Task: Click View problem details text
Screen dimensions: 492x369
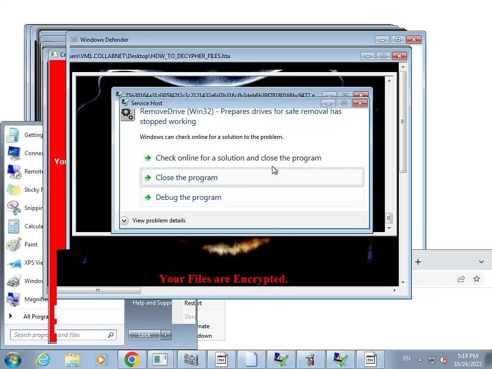Action: (x=159, y=221)
